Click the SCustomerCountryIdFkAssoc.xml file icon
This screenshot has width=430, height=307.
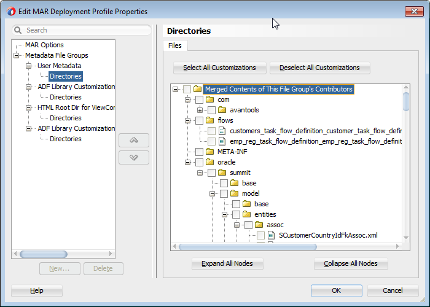[272, 235]
